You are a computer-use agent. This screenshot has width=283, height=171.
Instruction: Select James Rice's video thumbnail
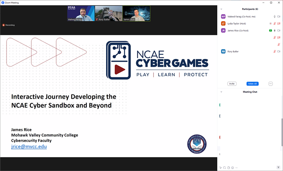point(137,14)
